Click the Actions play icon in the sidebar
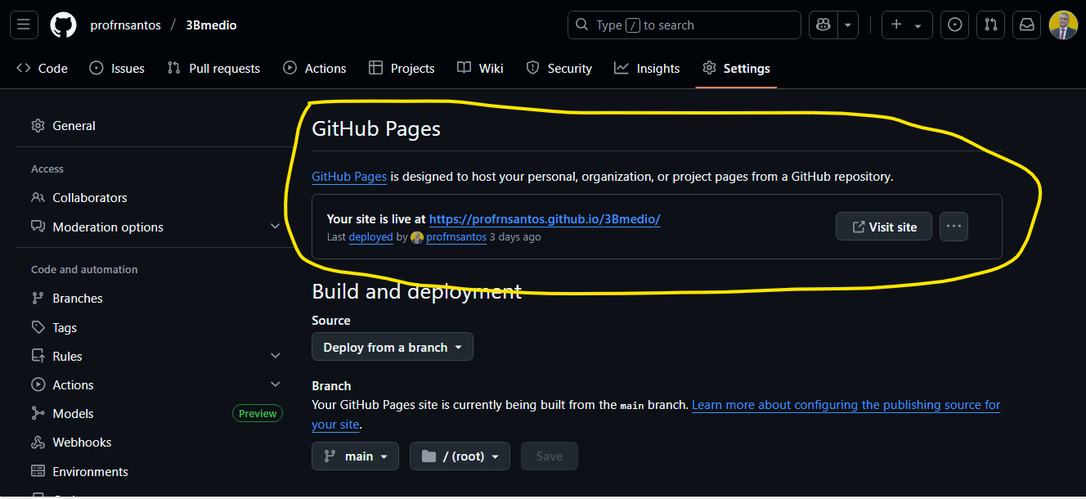This screenshot has height=499, width=1086. 38,384
